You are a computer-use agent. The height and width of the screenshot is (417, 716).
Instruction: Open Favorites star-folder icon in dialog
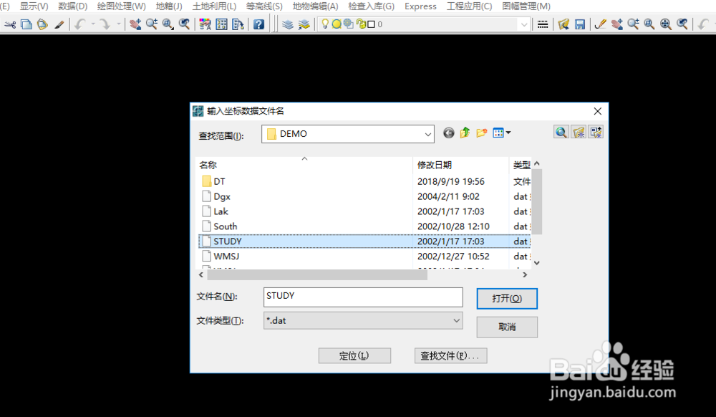[579, 133]
